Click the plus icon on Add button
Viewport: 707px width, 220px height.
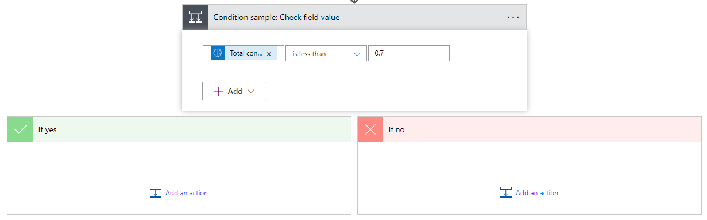tap(218, 91)
